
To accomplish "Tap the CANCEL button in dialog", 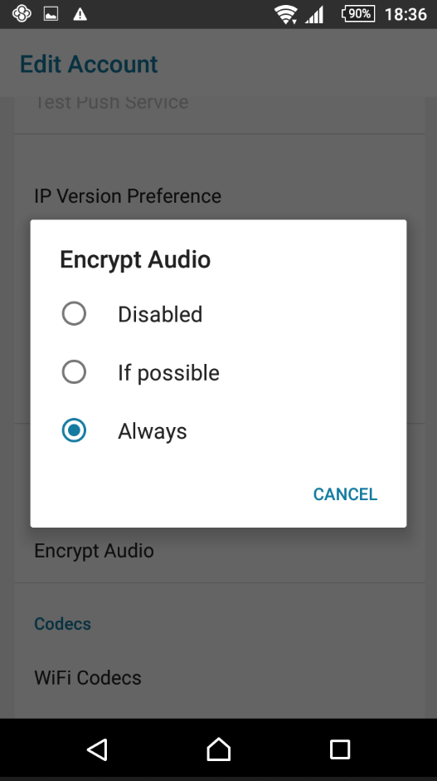I will point(345,494).
